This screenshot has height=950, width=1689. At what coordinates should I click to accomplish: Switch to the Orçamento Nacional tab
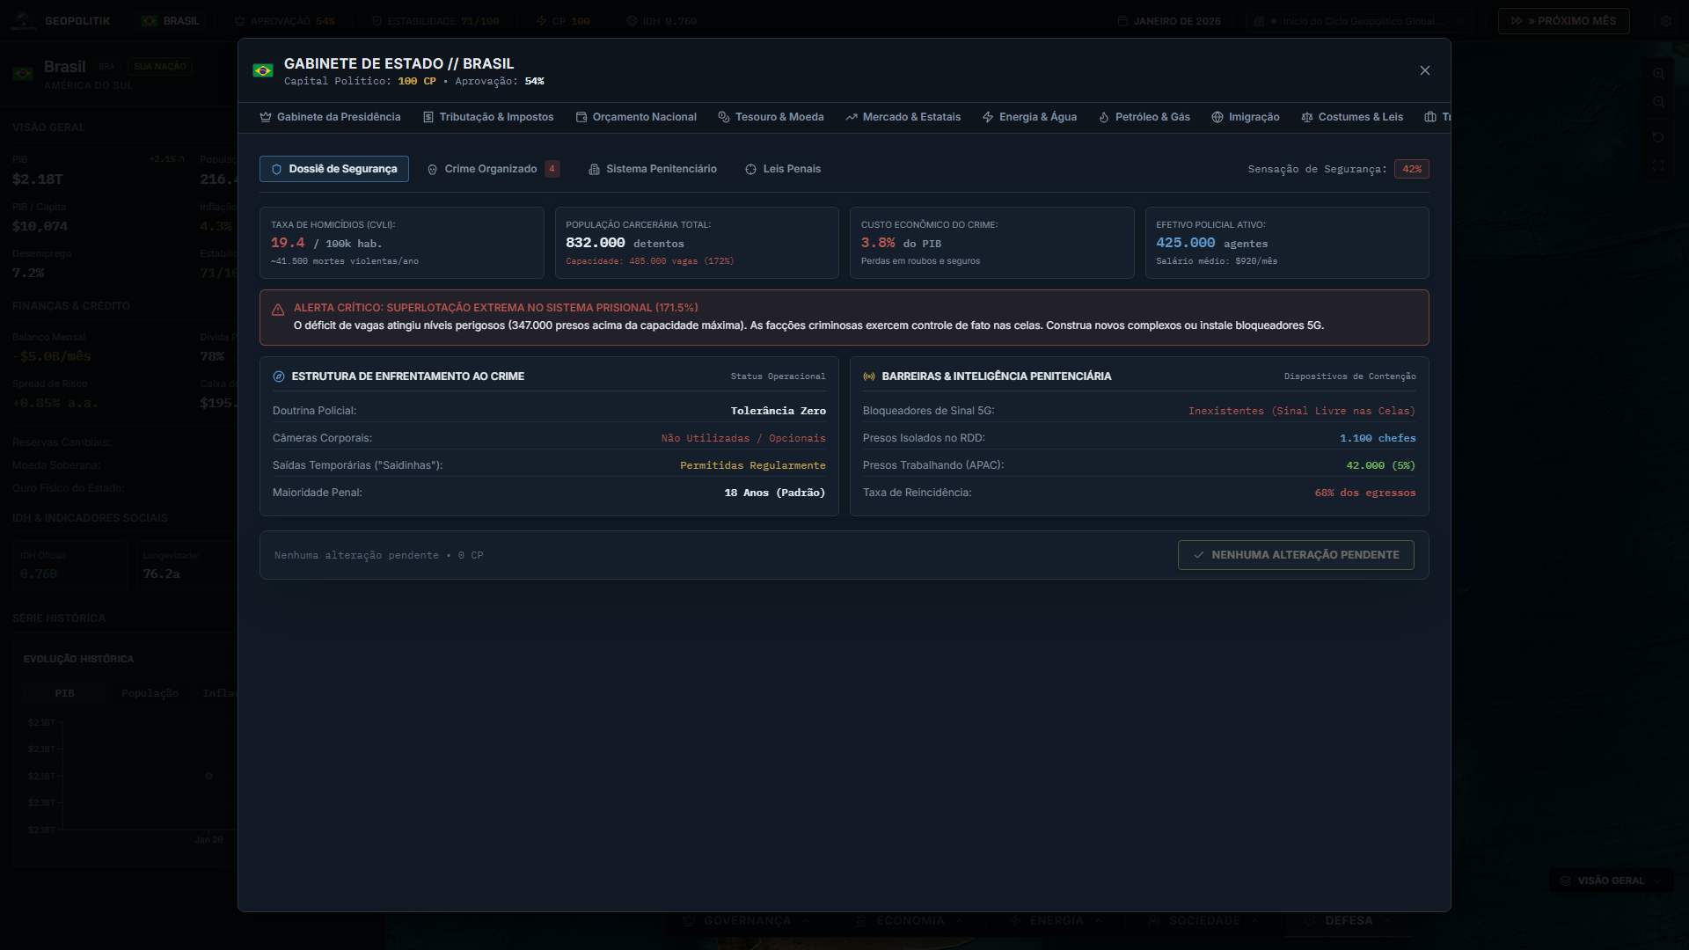[636, 117]
